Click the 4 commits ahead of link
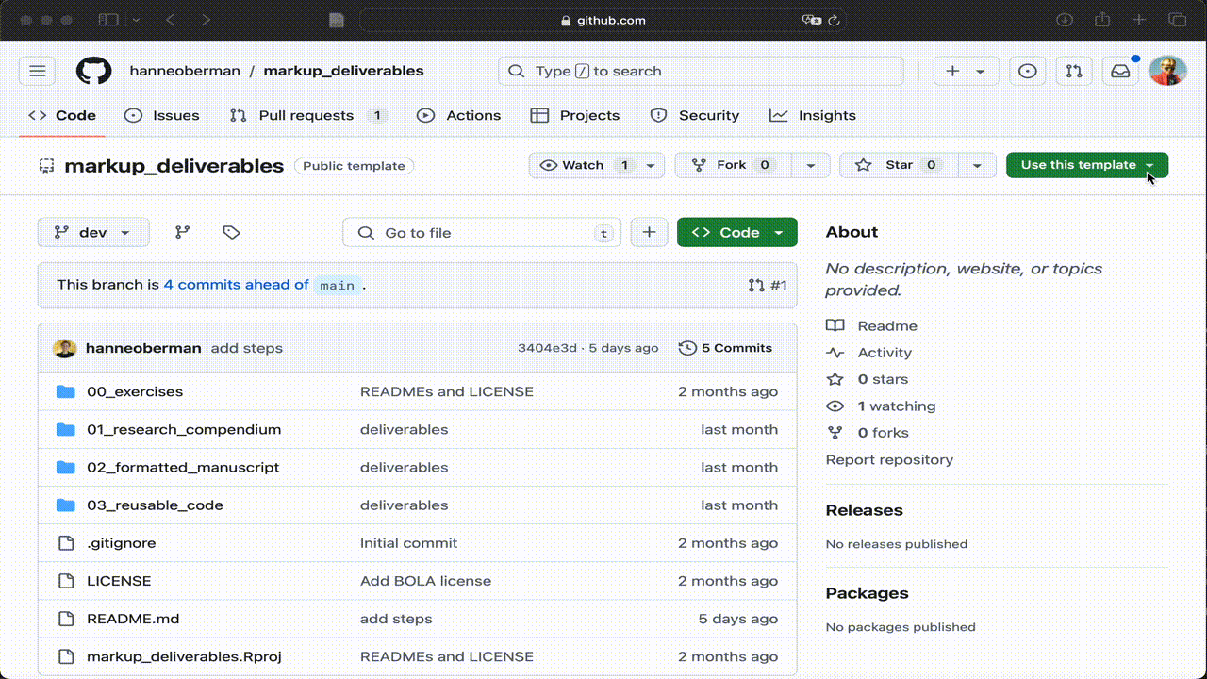This screenshot has width=1207, height=679. [236, 285]
